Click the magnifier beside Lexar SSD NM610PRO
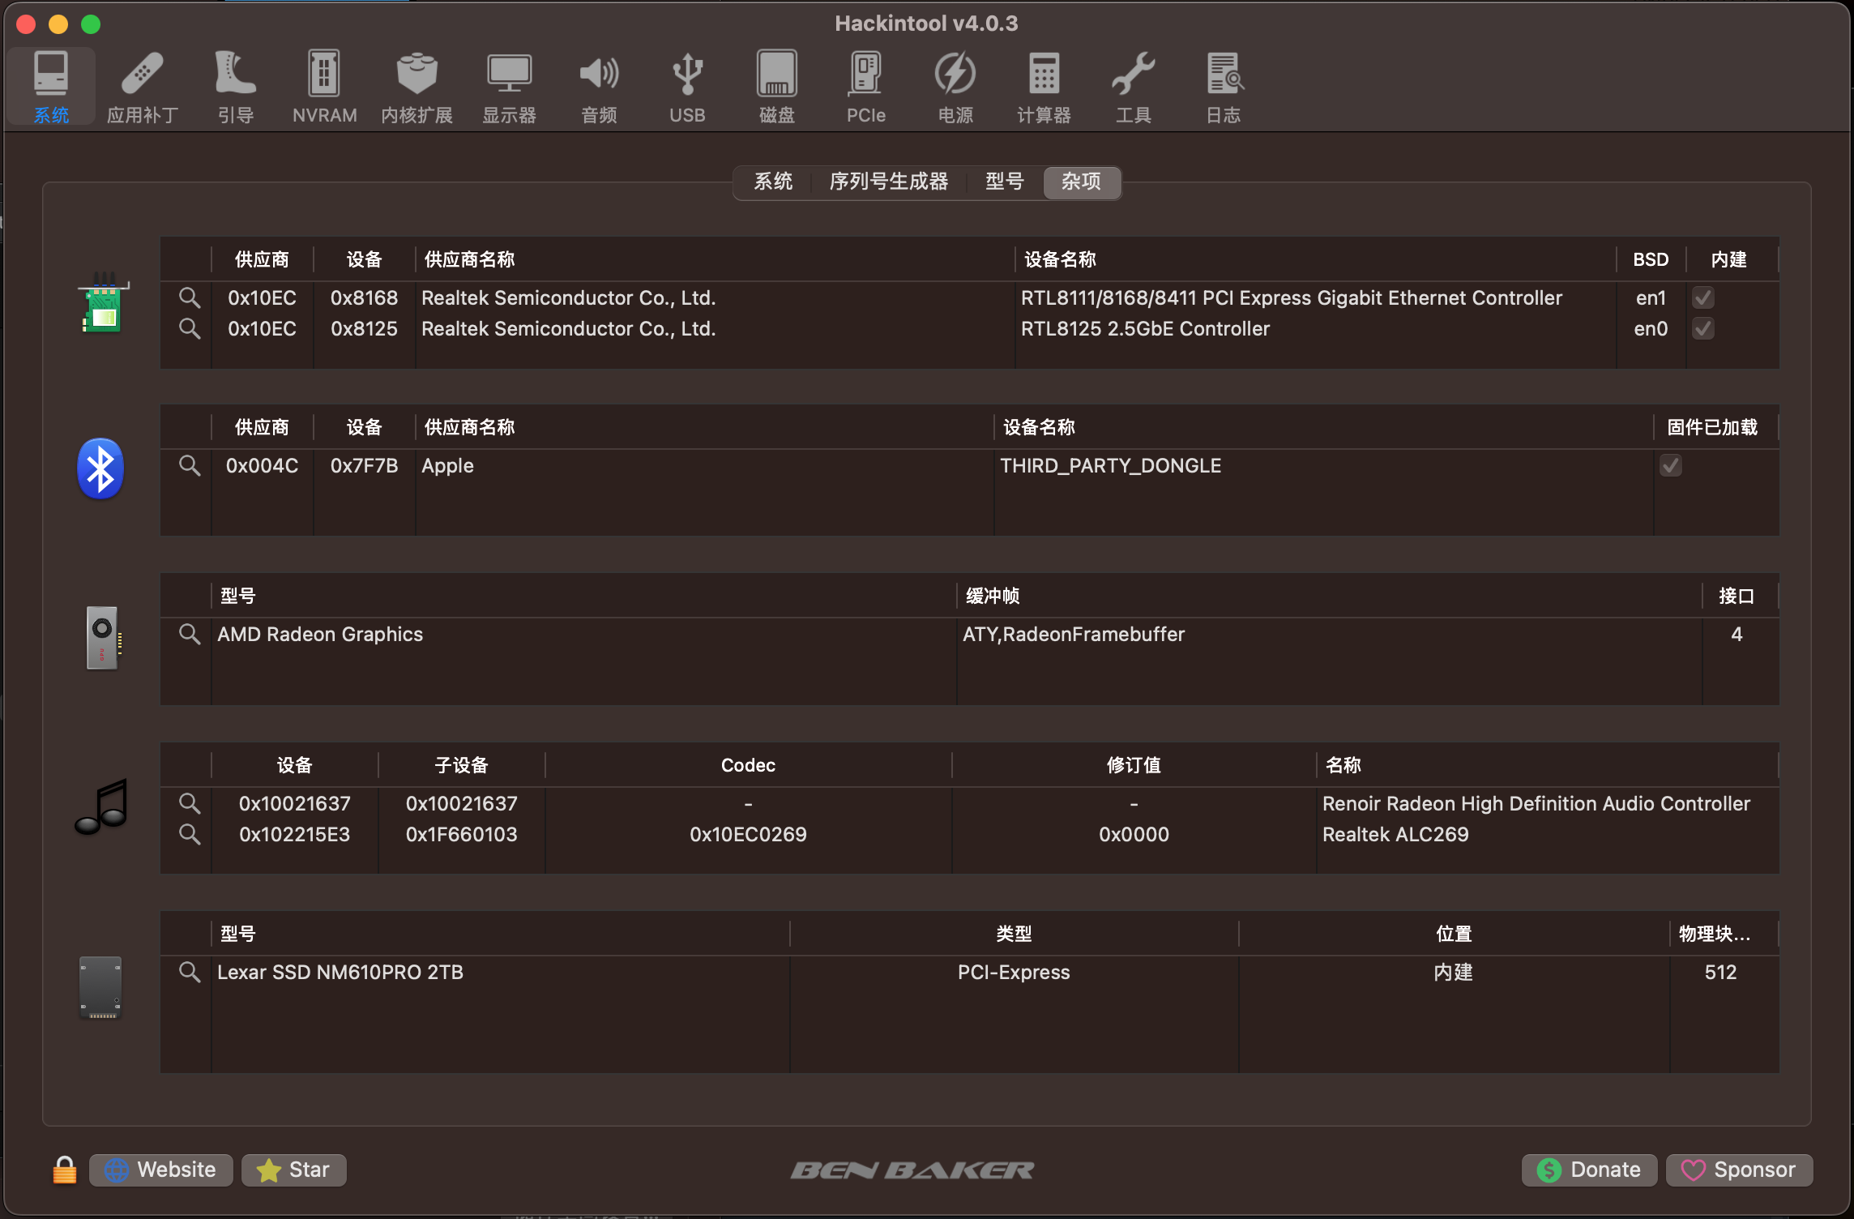This screenshot has height=1219, width=1854. [190, 972]
